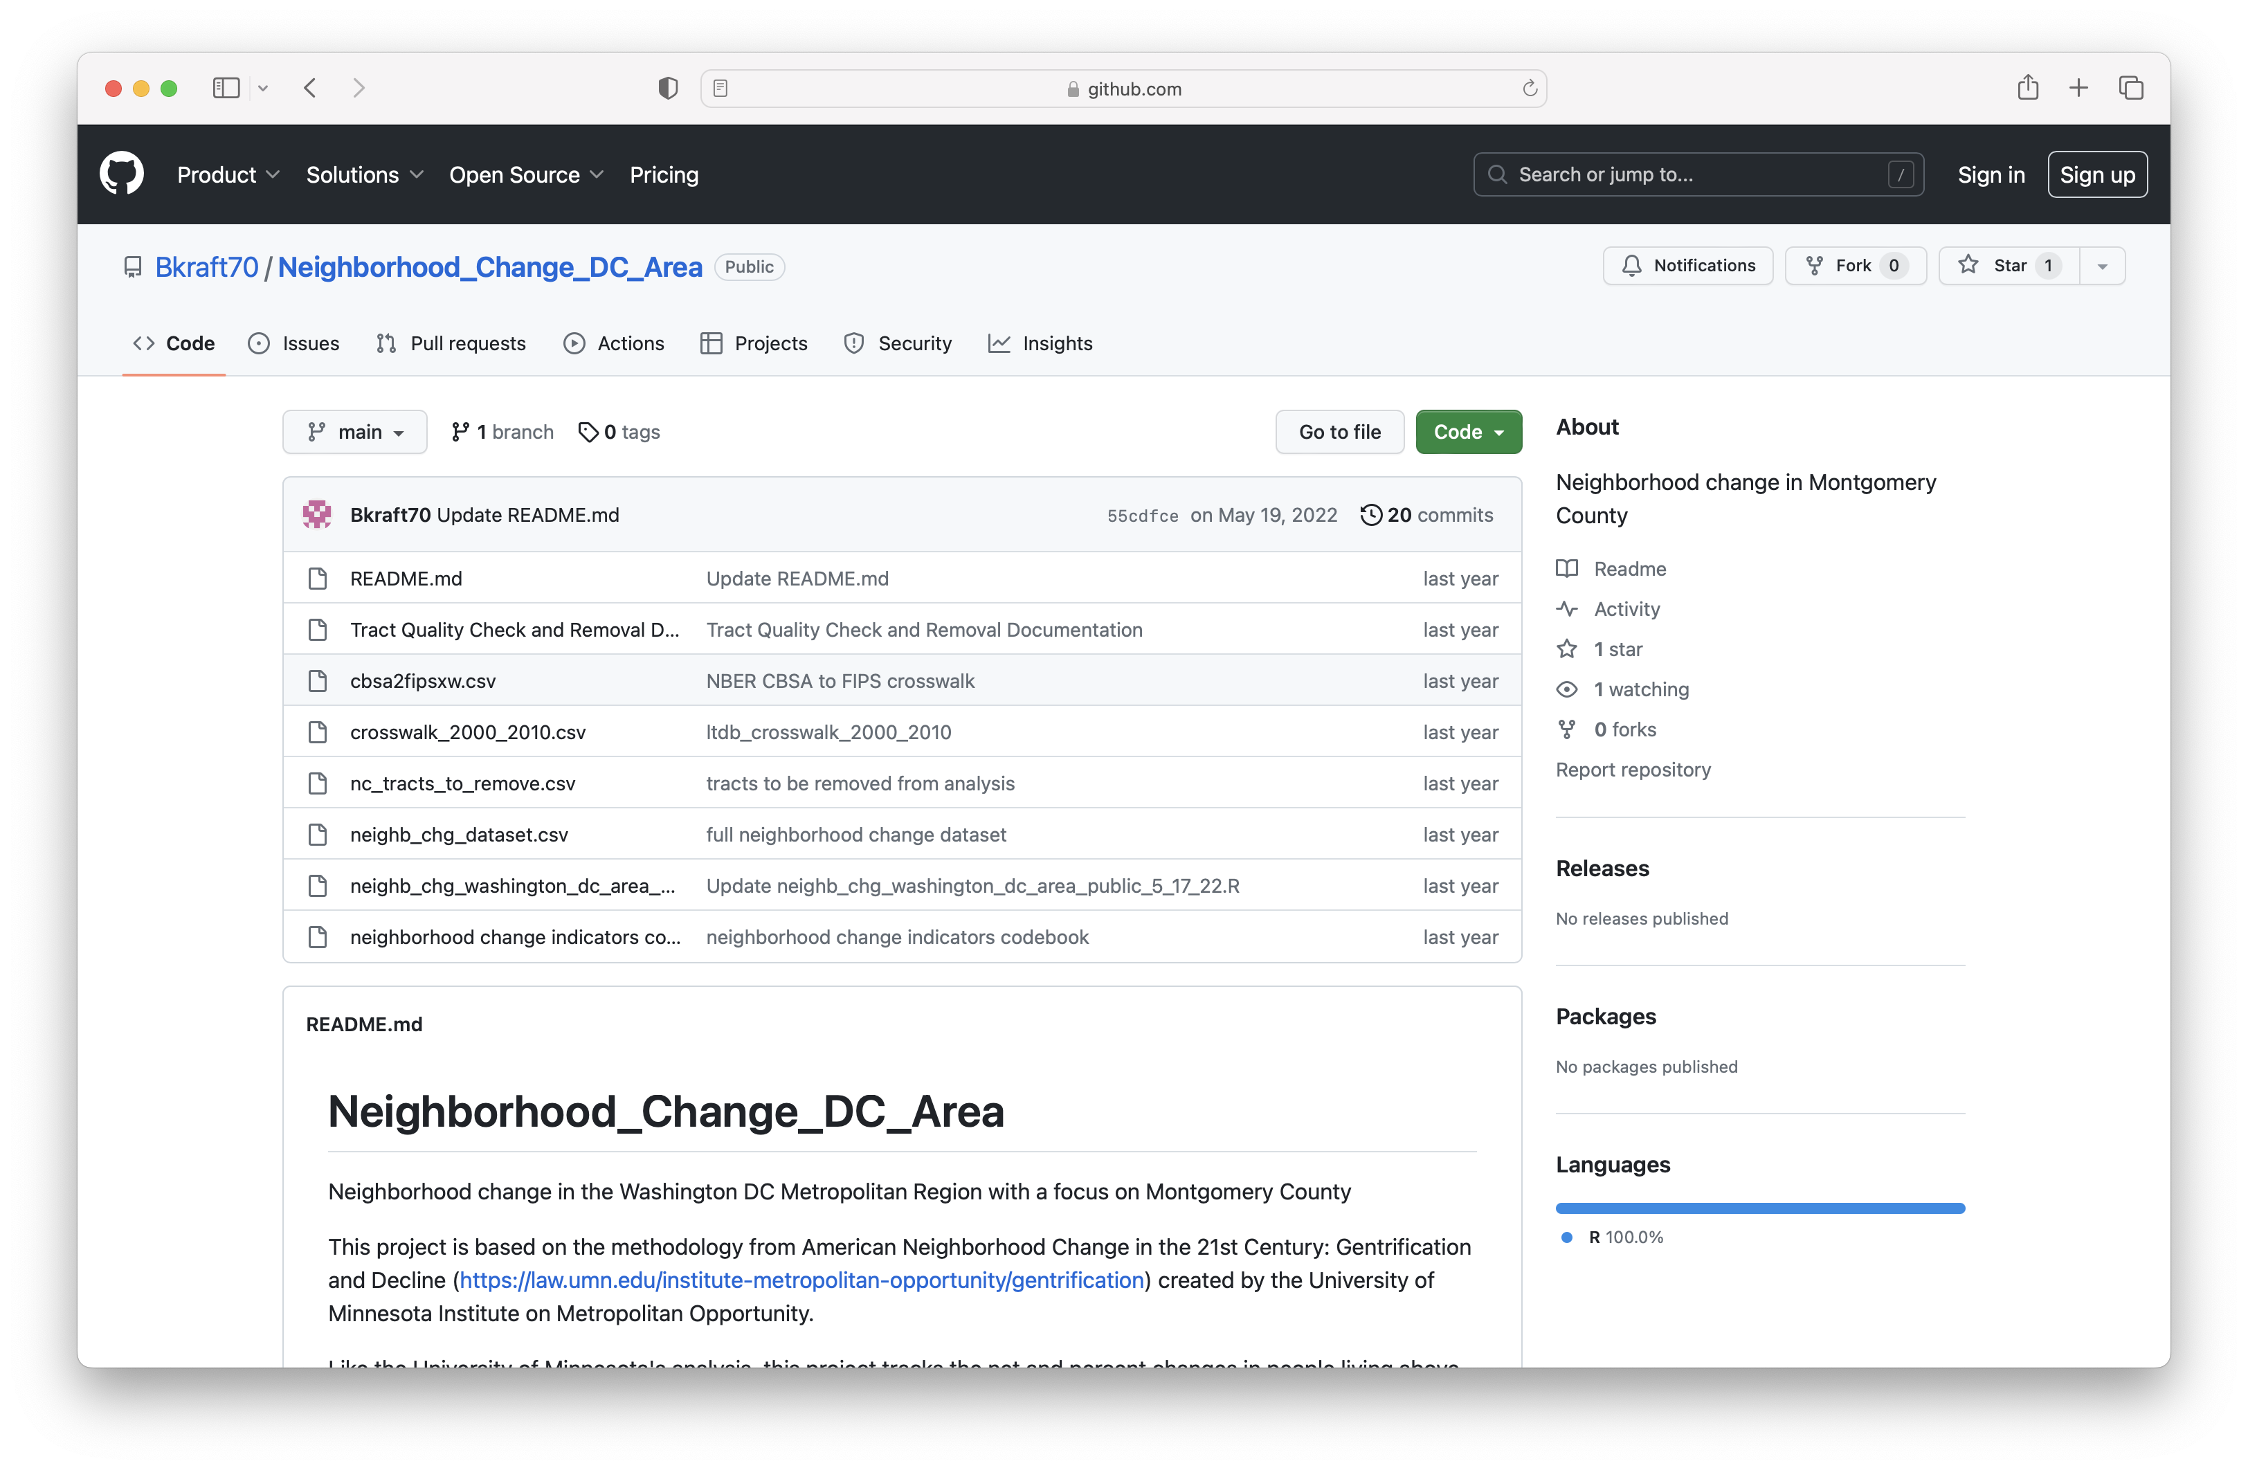The height and width of the screenshot is (1470, 2248).
Task: Click the Go to file button
Action: (x=1339, y=432)
